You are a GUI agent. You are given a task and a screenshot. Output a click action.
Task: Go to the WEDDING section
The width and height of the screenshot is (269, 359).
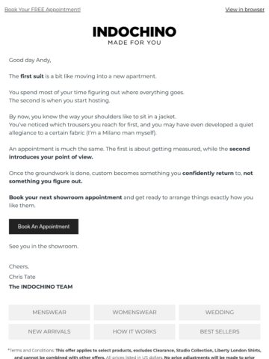[x=220, y=313]
